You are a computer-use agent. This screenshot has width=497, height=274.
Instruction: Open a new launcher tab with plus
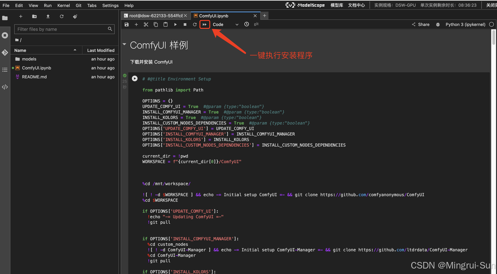point(264,16)
